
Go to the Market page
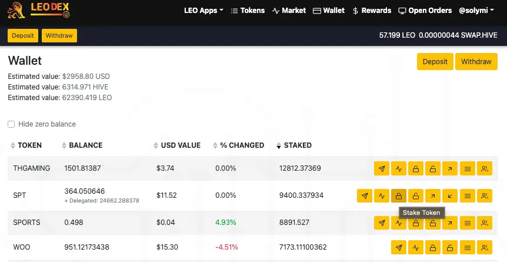pyautogui.click(x=289, y=11)
